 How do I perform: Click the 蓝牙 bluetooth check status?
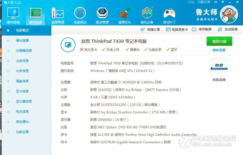(171, 50)
